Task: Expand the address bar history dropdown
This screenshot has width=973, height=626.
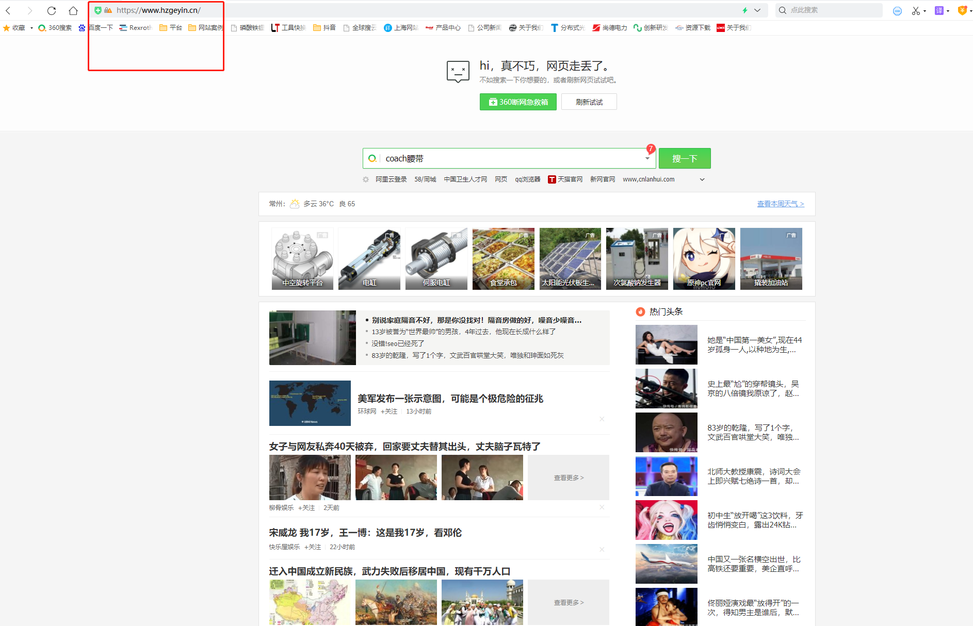Action: [x=757, y=10]
